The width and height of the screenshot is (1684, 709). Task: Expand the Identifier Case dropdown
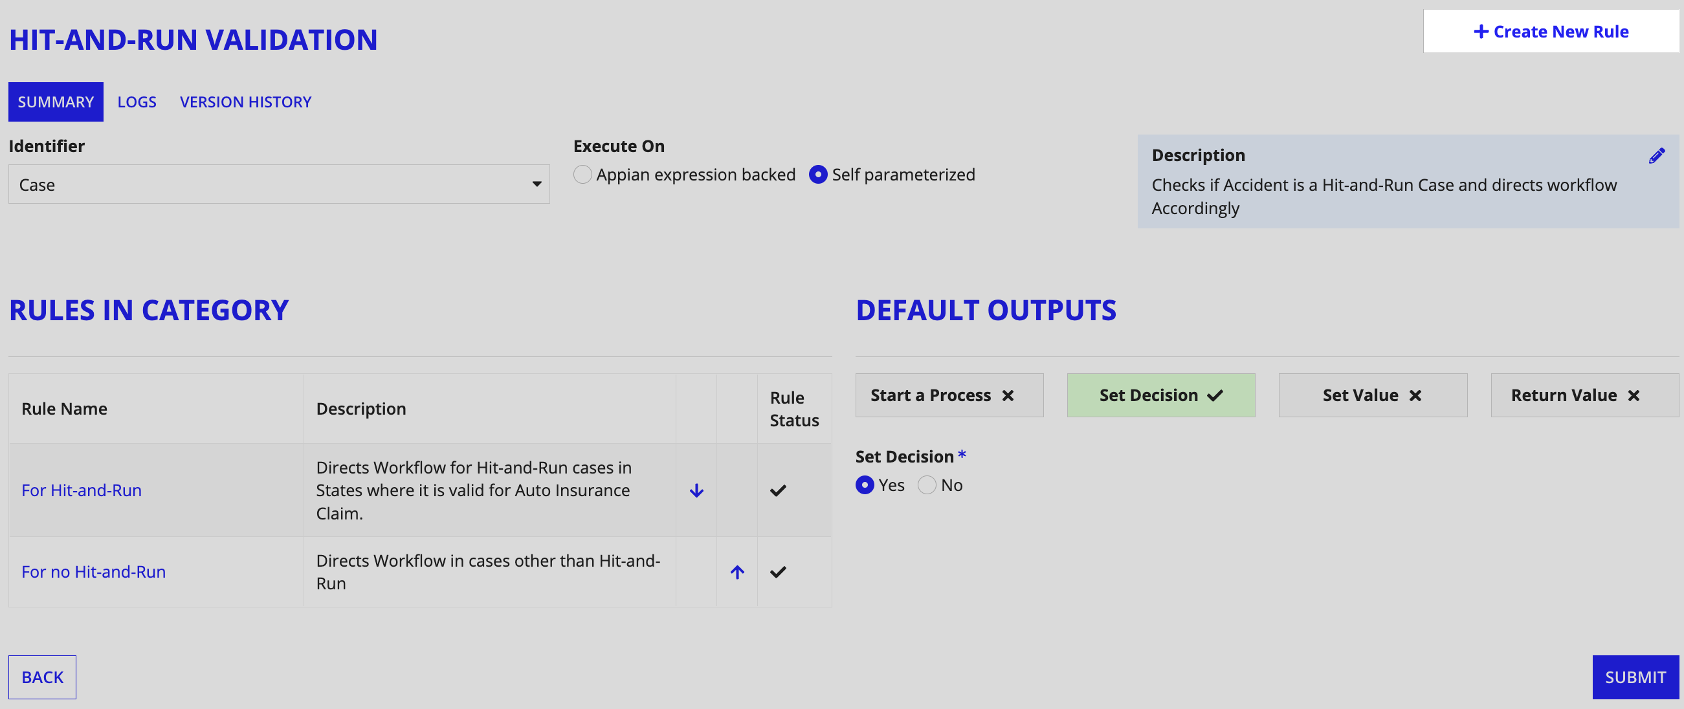535,185
